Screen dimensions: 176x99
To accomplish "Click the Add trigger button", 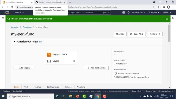I will (23, 68).
